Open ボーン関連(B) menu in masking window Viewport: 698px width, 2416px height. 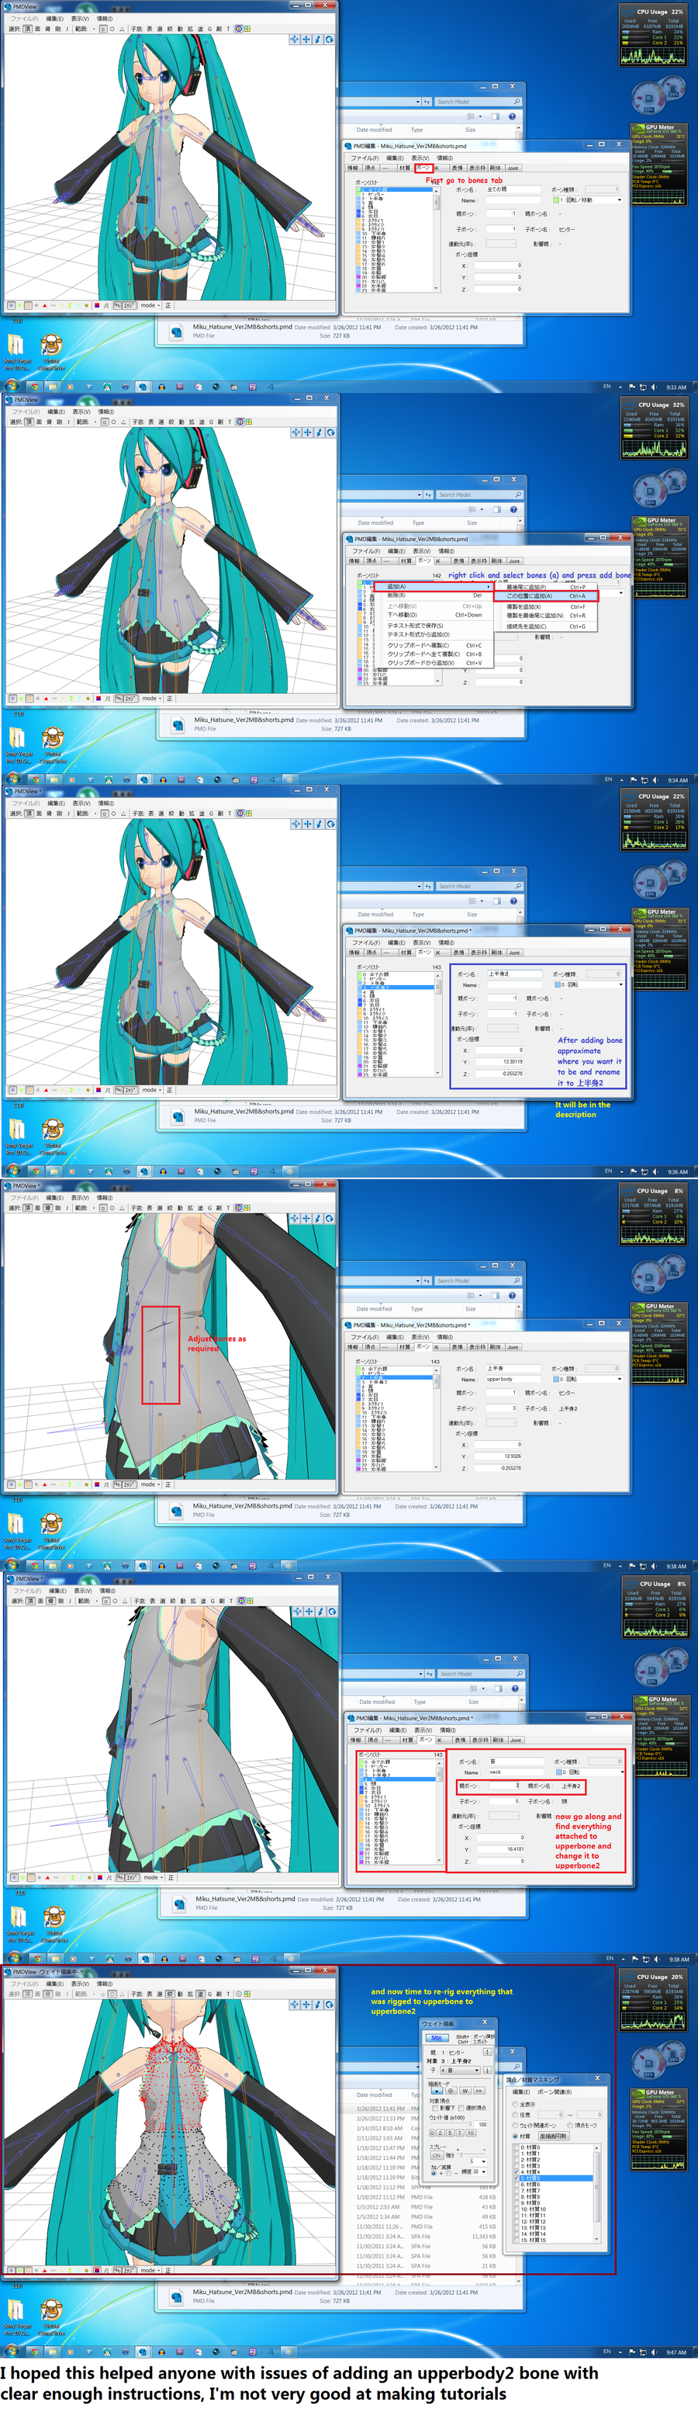555,2092
